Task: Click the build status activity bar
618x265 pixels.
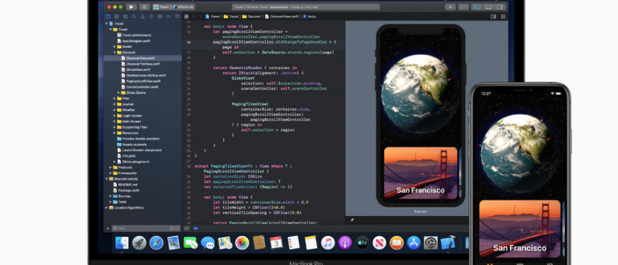Action: pos(306,7)
